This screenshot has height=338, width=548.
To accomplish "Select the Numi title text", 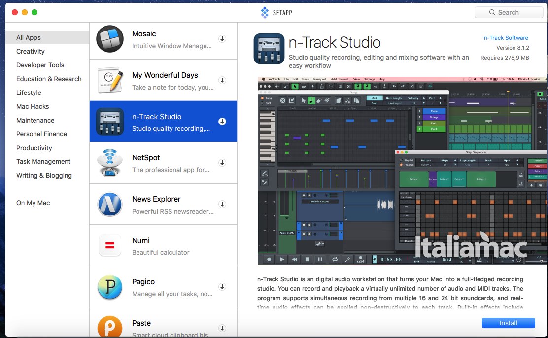I will click(141, 240).
